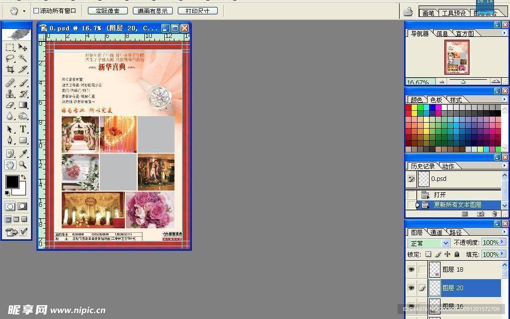Image resolution: width=510 pixels, height=319 pixels.
Task: Switch to the 通道 channels tab
Action: pos(436,232)
